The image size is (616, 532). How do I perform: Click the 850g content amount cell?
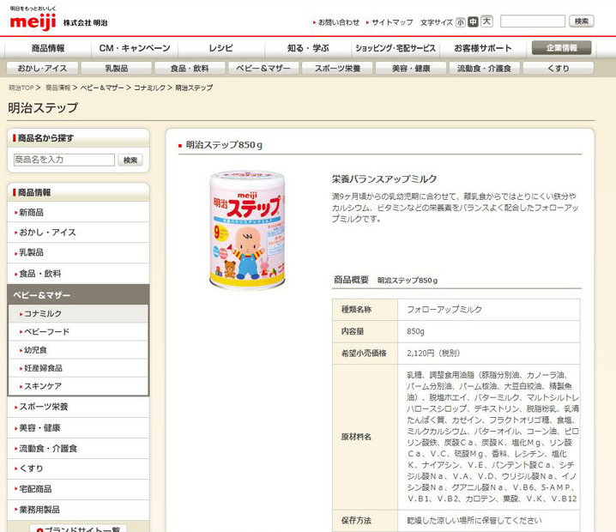point(489,331)
